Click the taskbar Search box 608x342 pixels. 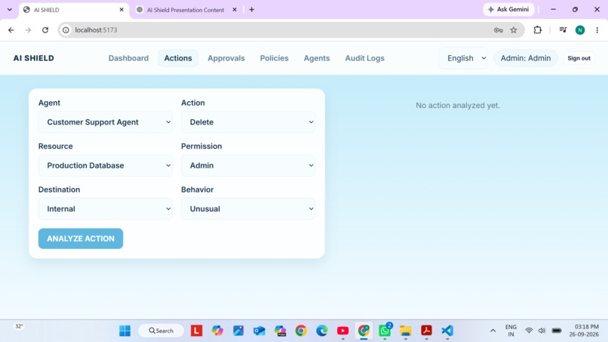click(x=161, y=331)
